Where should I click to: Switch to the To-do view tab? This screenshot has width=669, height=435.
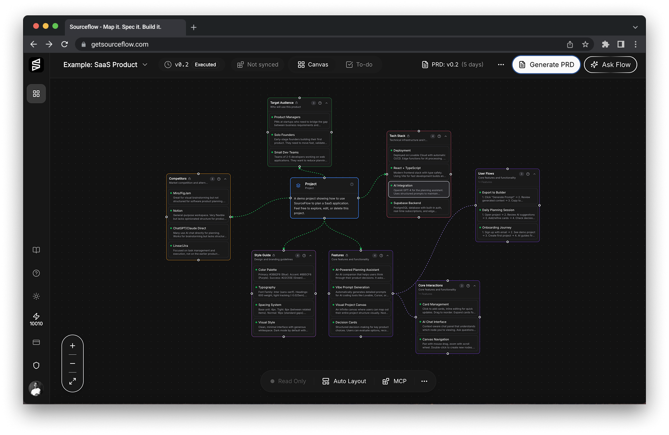[359, 65]
